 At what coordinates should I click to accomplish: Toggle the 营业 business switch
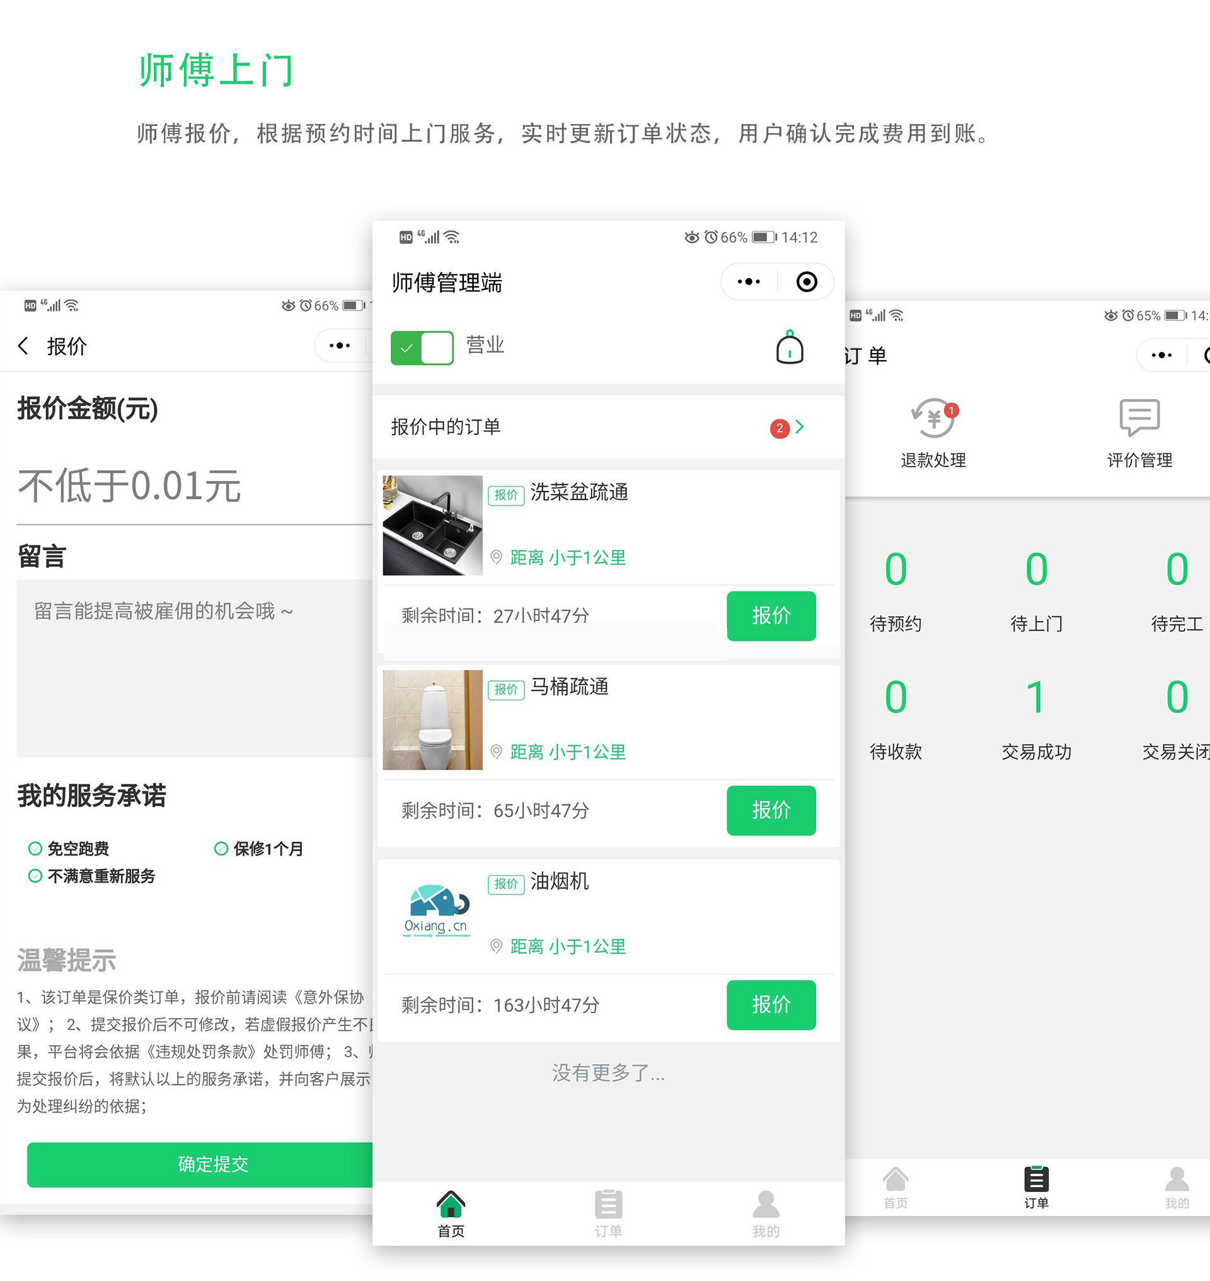pyautogui.click(x=422, y=348)
